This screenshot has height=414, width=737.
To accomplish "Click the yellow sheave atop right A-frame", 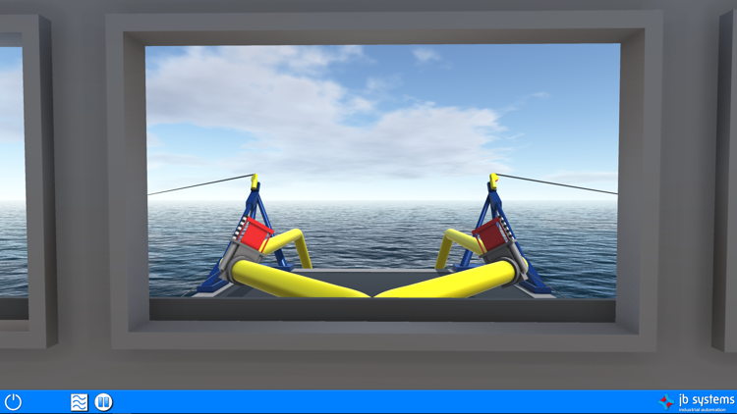I will pyautogui.click(x=491, y=181).
